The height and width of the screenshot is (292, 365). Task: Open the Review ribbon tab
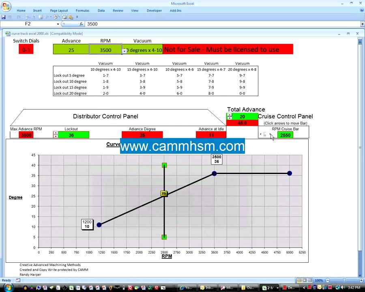pos(118,11)
